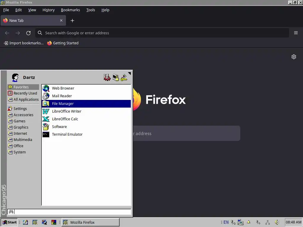Open the Accessories category
303x227 pixels.
pos(23,115)
